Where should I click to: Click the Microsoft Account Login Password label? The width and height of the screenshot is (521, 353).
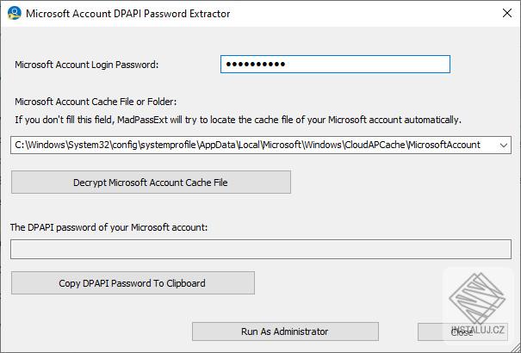point(87,65)
